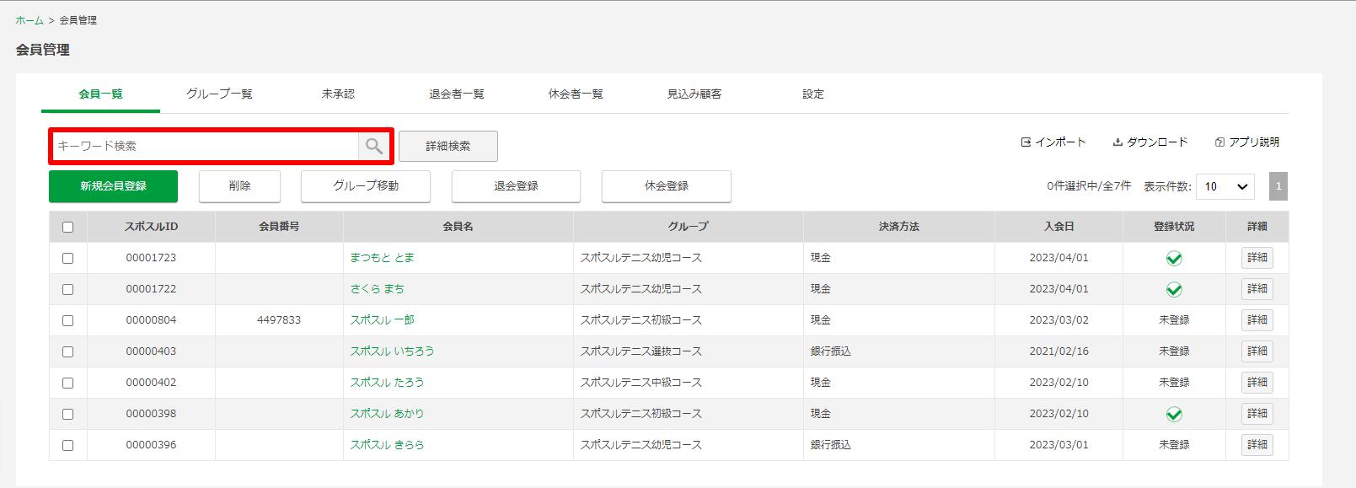The image size is (1356, 488).
Task: Go to page 1 in pagination
Action: pyautogui.click(x=1278, y=186)
